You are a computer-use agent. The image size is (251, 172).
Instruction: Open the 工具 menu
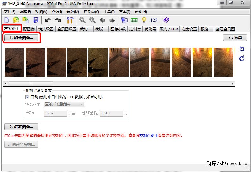click(x=109, y=12)
